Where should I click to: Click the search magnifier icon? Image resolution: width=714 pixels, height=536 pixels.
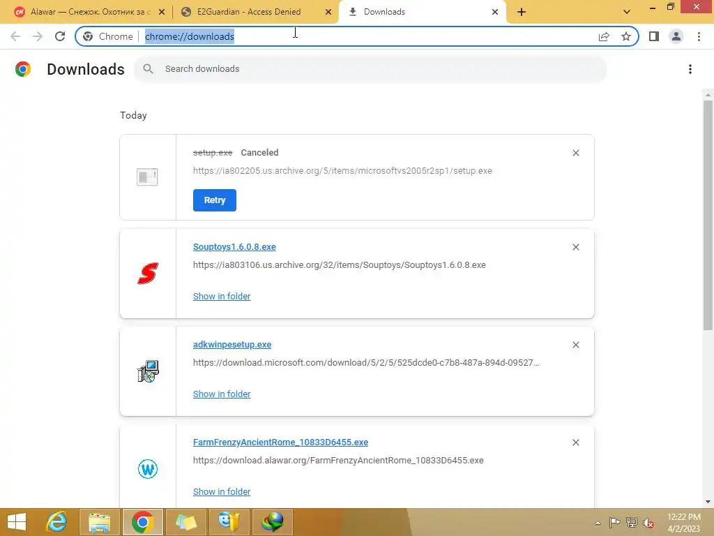click(148, 69)
